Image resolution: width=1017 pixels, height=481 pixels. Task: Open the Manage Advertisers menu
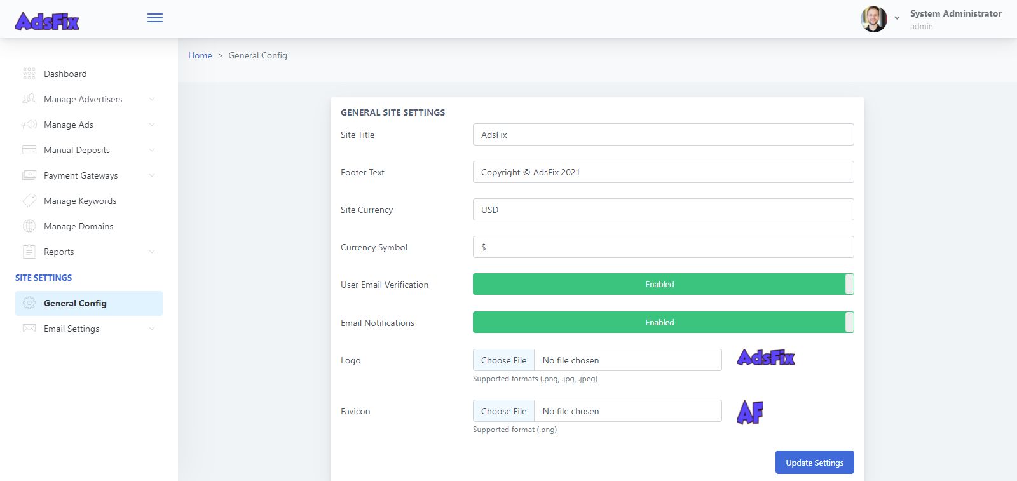(x=89, y=99)
